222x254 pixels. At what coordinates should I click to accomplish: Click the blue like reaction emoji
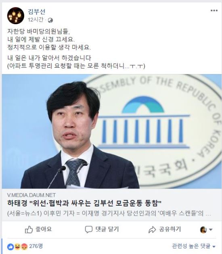click(10, 247)
